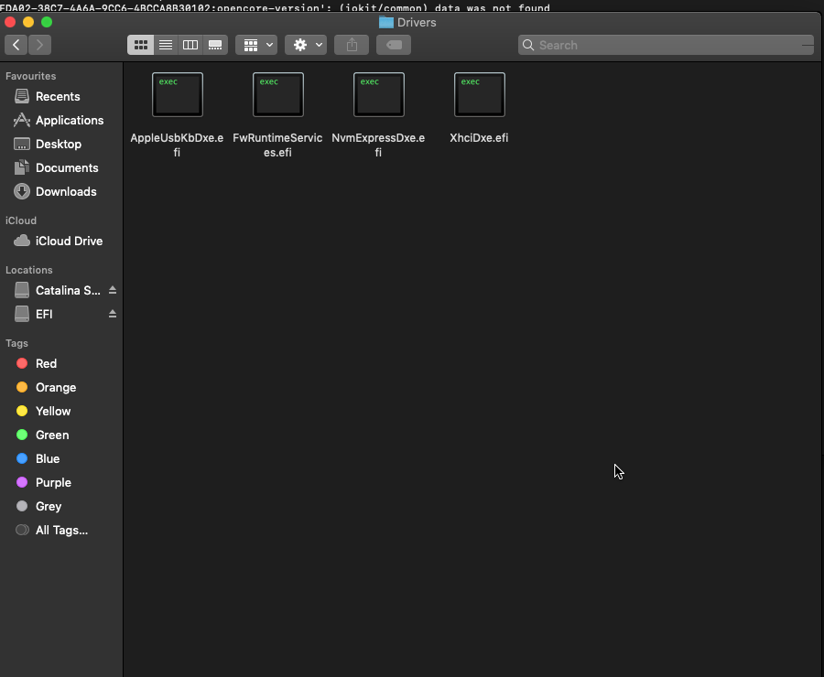824x677 pixels.
Task: Go back with the left chevron button
Action: (16, 45)
